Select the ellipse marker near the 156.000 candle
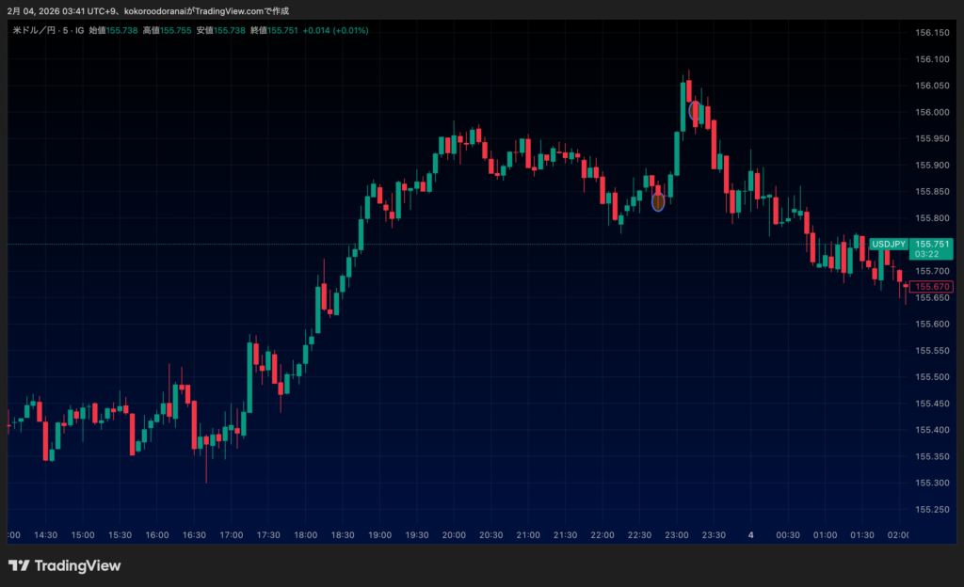This screenshot has width=964, height=587. click(695, 110)
